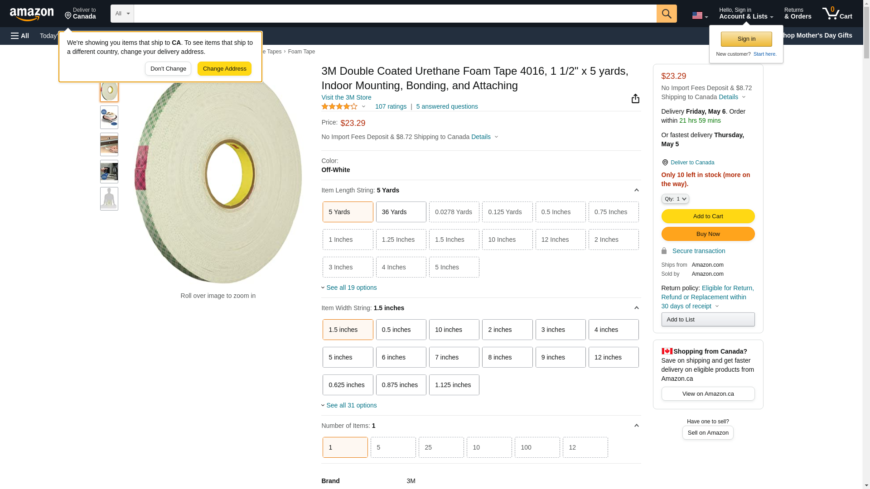Image resolution: width=870 pixels, height=489 pixels.
Task: Open Returns & Orders
Action: point(797,14)
